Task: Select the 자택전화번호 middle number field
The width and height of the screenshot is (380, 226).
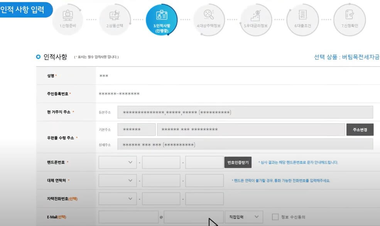Action: click(x=161, y=199)
